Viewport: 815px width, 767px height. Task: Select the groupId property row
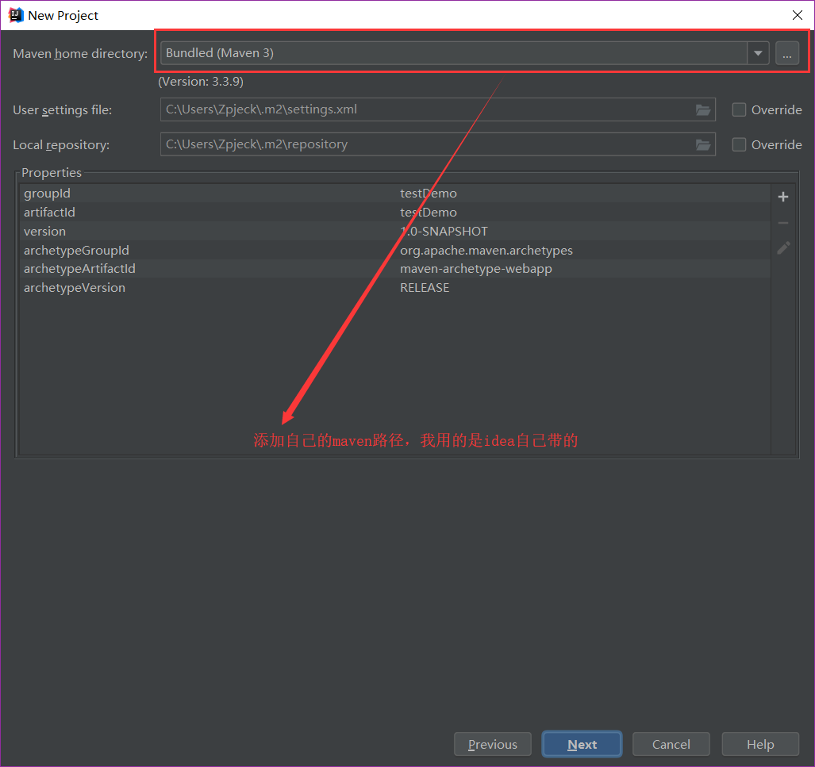point(395,194)
